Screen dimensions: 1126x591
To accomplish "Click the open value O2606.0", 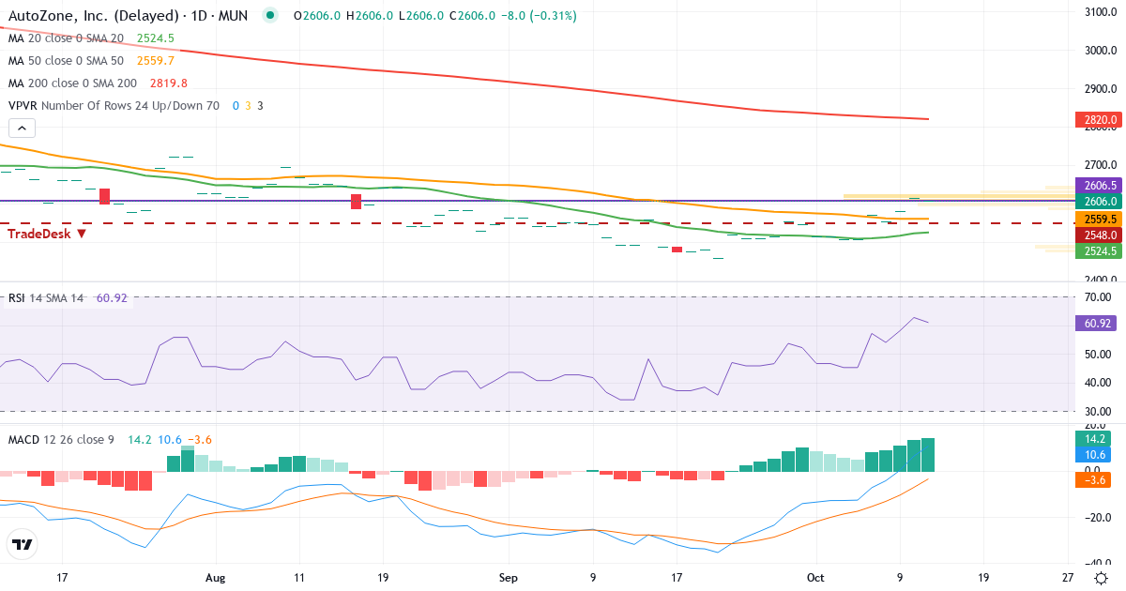I will tap(317, 16).
